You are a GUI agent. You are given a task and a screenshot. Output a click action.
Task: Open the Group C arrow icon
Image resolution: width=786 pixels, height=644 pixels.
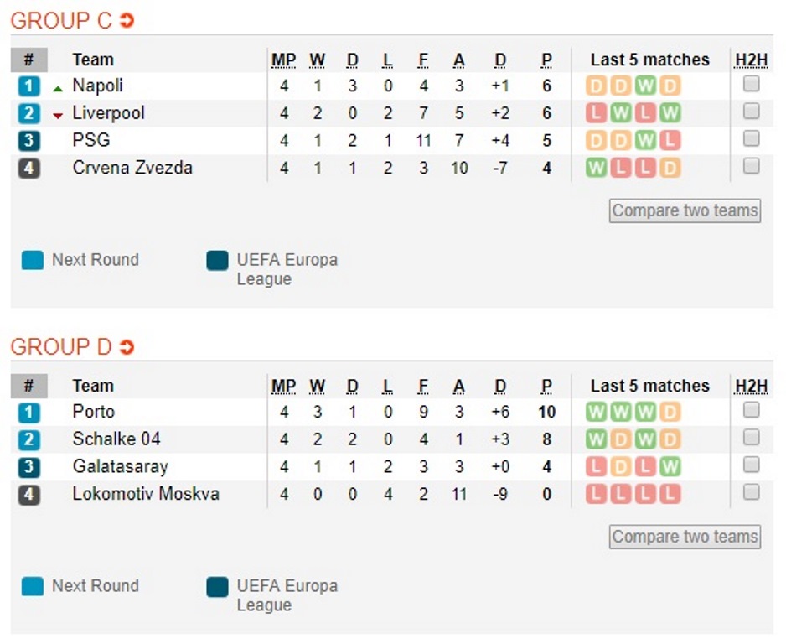point(127,20)
